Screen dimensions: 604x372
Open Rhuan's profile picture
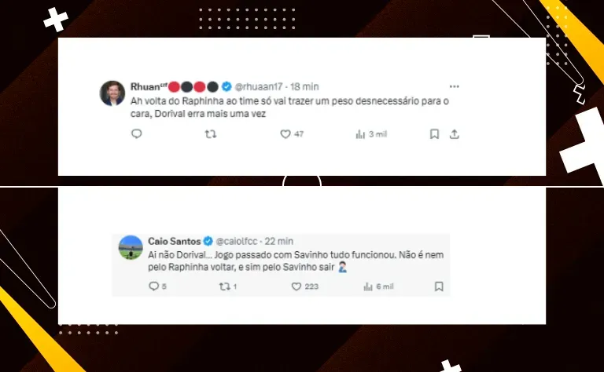[x=112, y=93]
